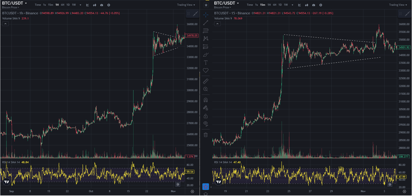Toggle hide all drawings eye icon
Screen dimensions: 412x196
pos(206,124)
